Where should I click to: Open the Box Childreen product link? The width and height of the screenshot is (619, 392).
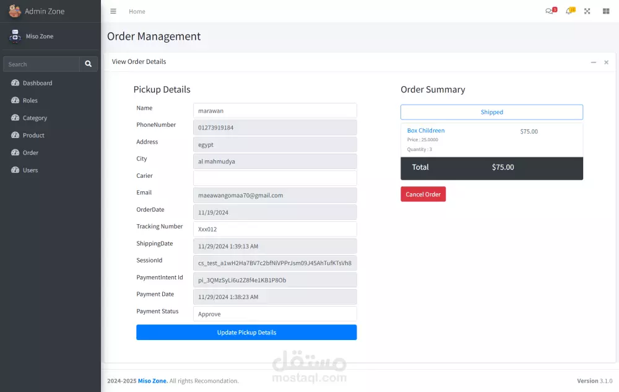[x=426, y=130]
